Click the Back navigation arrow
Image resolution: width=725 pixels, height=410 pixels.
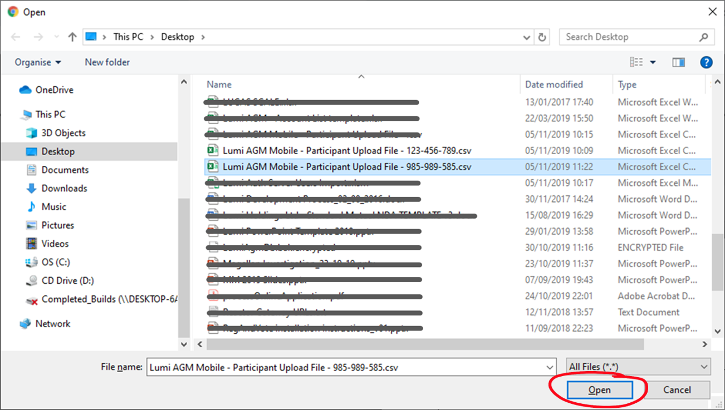[x=16, y=37]
